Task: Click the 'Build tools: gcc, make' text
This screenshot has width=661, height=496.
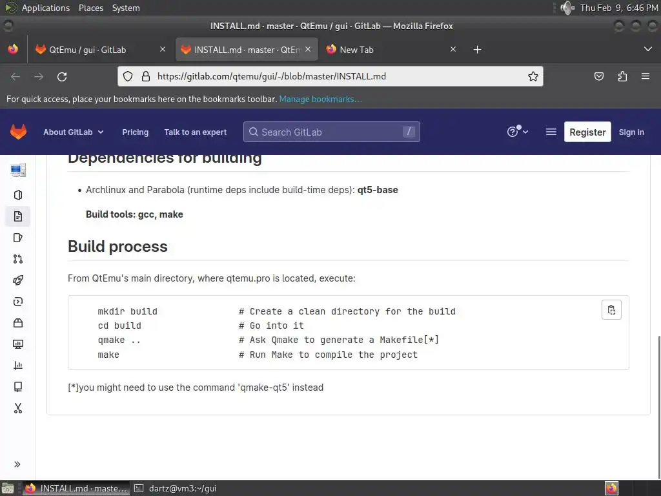Action: tap(134, 214)
